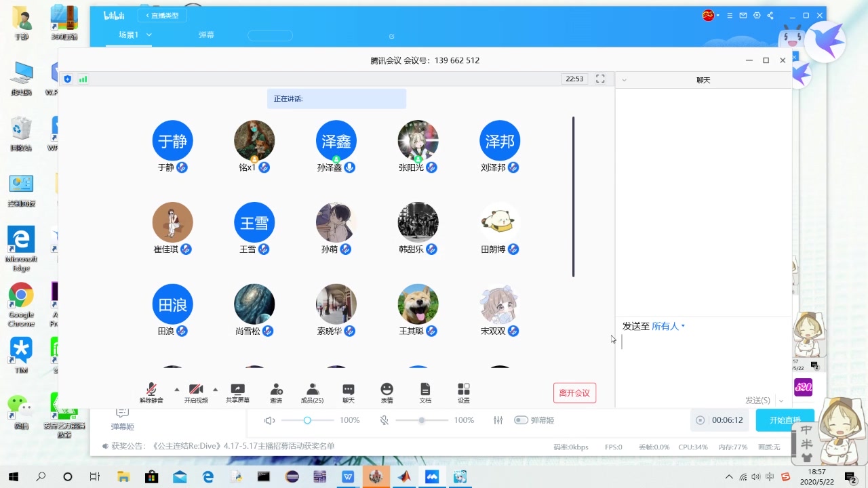Select participant 王其聪's dog avatar

(x=418, y=304)
